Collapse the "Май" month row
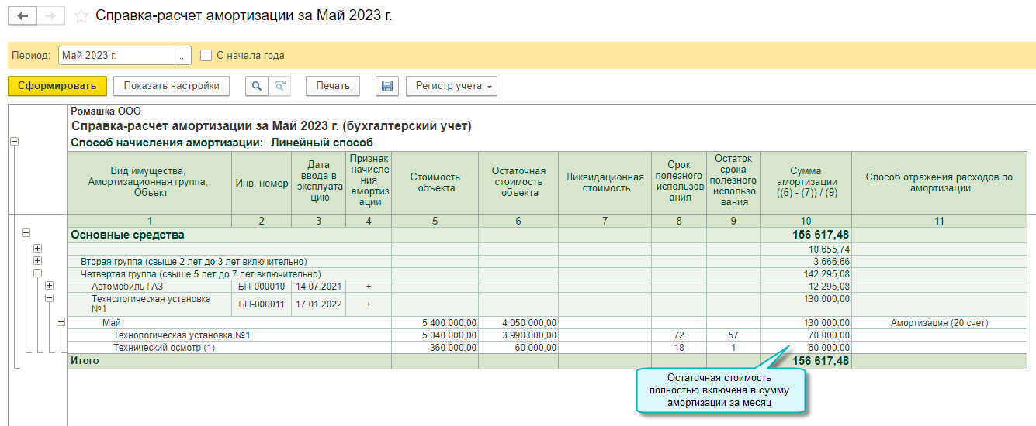The width and height of the screenshot is (1036, 426). click(61, 322)
